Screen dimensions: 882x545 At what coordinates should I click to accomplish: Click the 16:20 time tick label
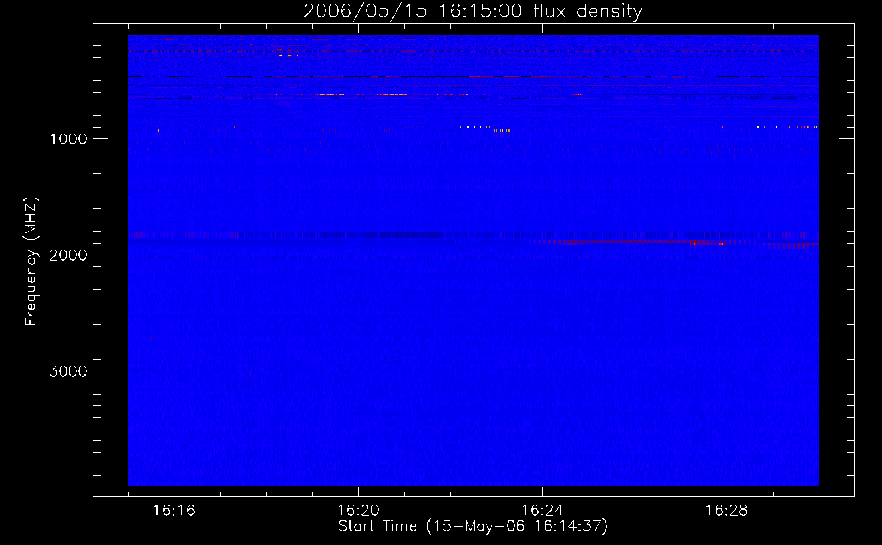coord(358,510)
